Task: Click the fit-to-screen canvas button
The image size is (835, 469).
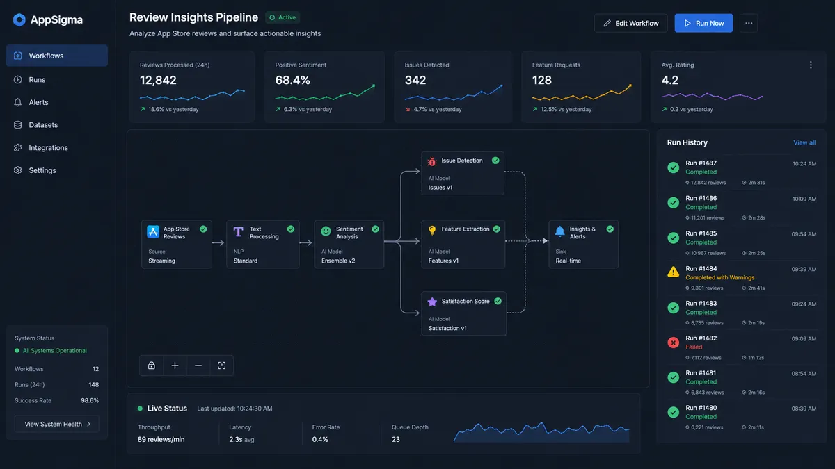Action: tap(222, 365)
